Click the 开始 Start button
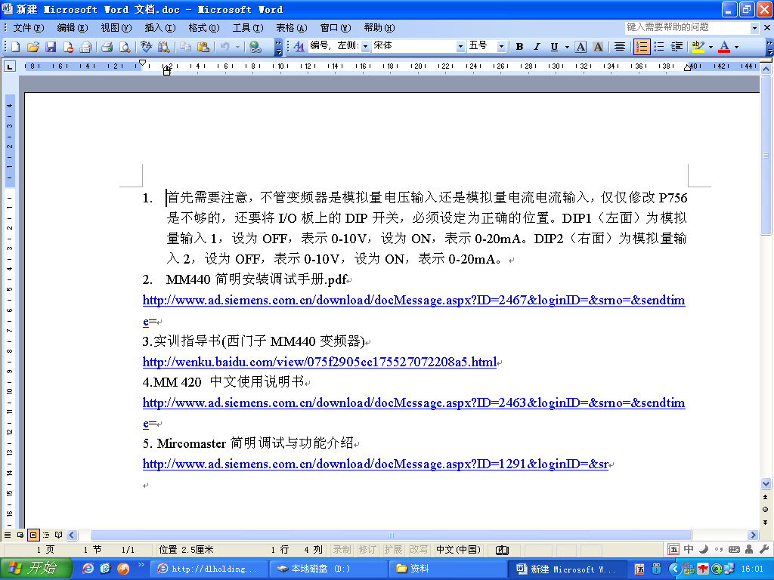 (x=36, y=568)
